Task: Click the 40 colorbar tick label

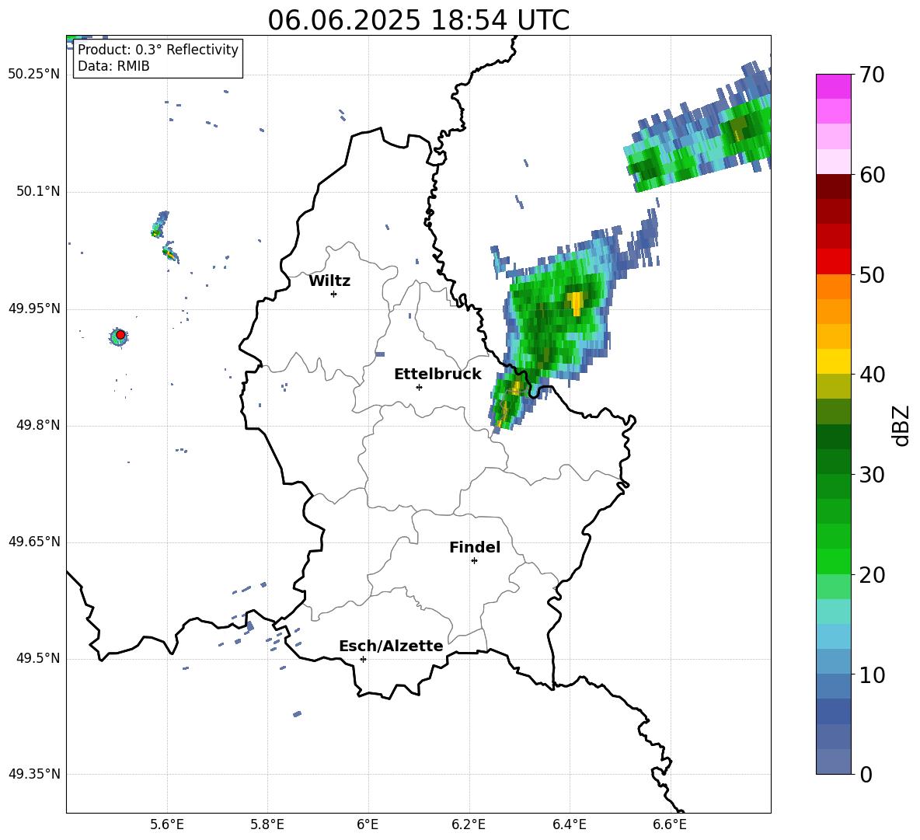Action: point(872,375)
